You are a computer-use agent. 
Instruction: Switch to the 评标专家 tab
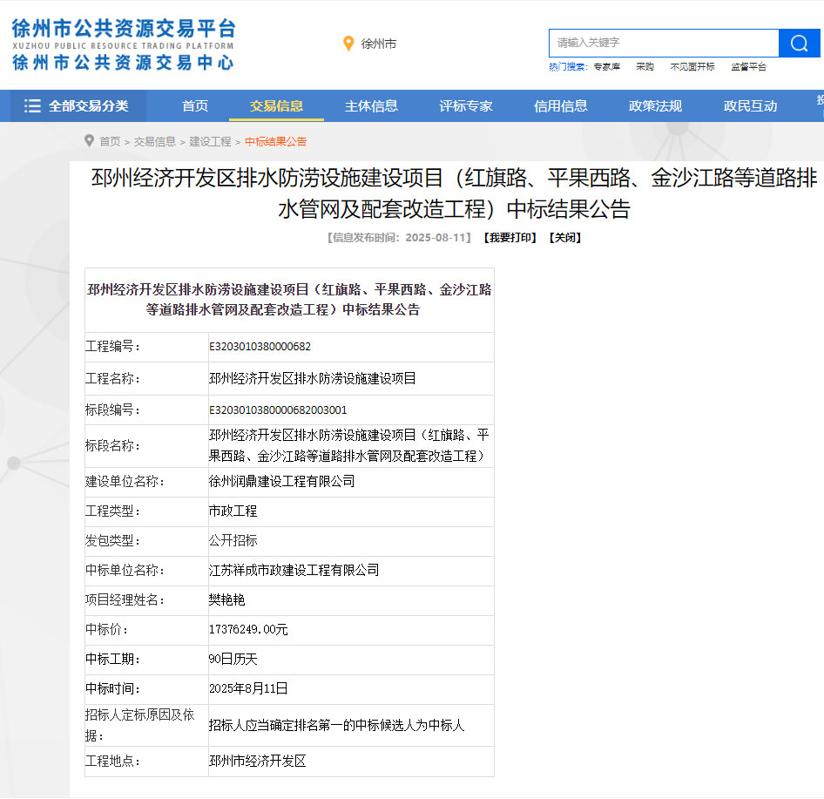(466, 106)
